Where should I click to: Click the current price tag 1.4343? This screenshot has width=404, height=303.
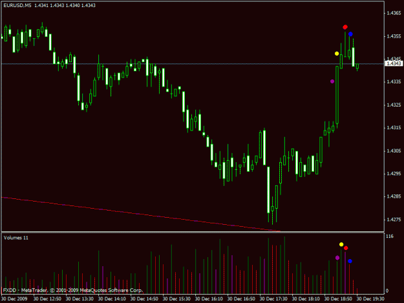(x=394, y=63)
